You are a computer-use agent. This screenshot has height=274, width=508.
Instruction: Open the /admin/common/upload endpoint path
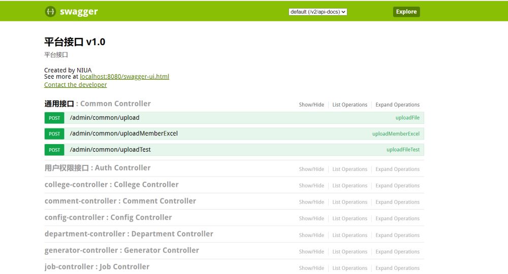105,118
